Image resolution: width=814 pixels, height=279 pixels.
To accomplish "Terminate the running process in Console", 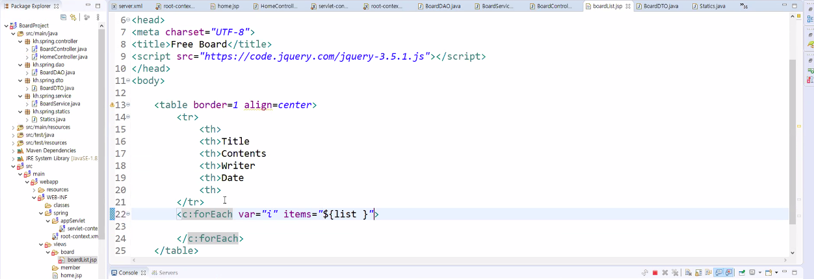I will coord(655,272).
